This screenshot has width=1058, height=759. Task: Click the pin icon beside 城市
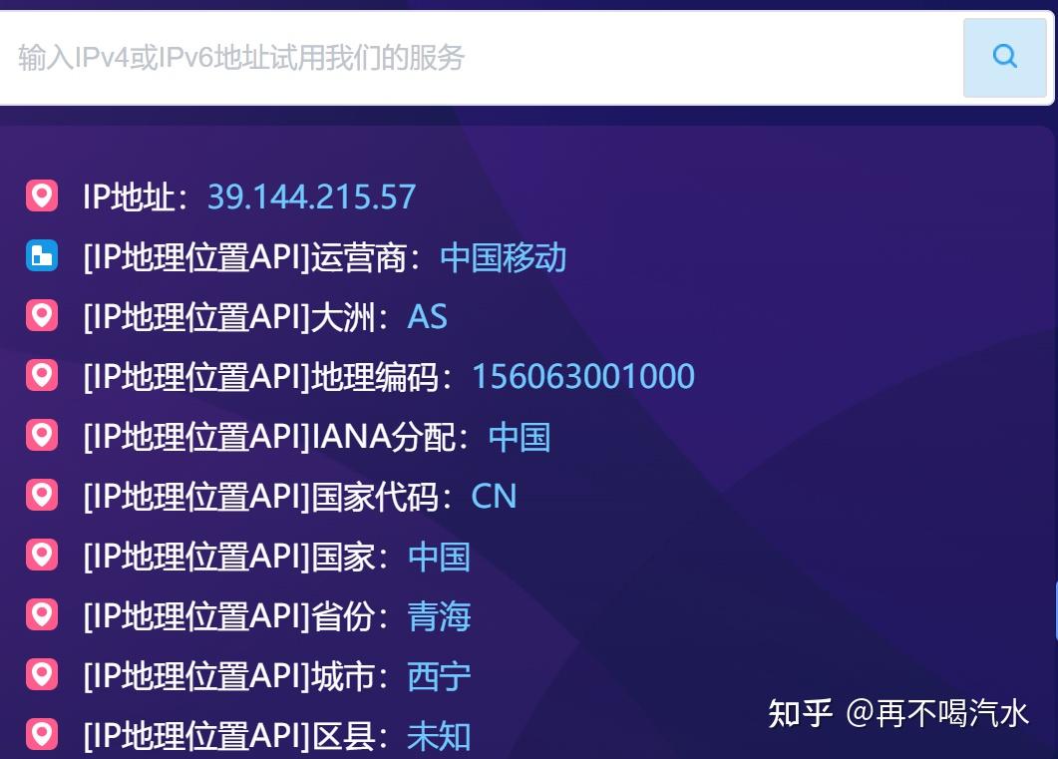(x=42, y=674)
